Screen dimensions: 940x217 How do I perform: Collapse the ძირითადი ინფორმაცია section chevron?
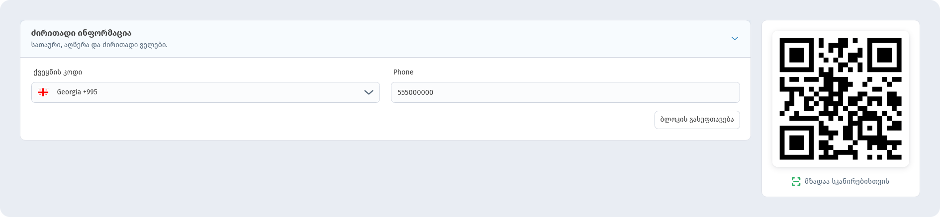click(735, 39)
